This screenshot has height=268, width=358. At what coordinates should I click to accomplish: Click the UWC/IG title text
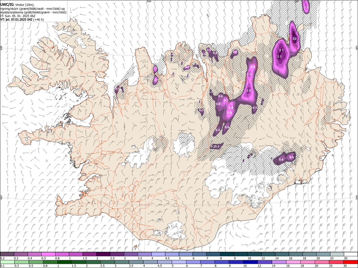coord(7,5)
